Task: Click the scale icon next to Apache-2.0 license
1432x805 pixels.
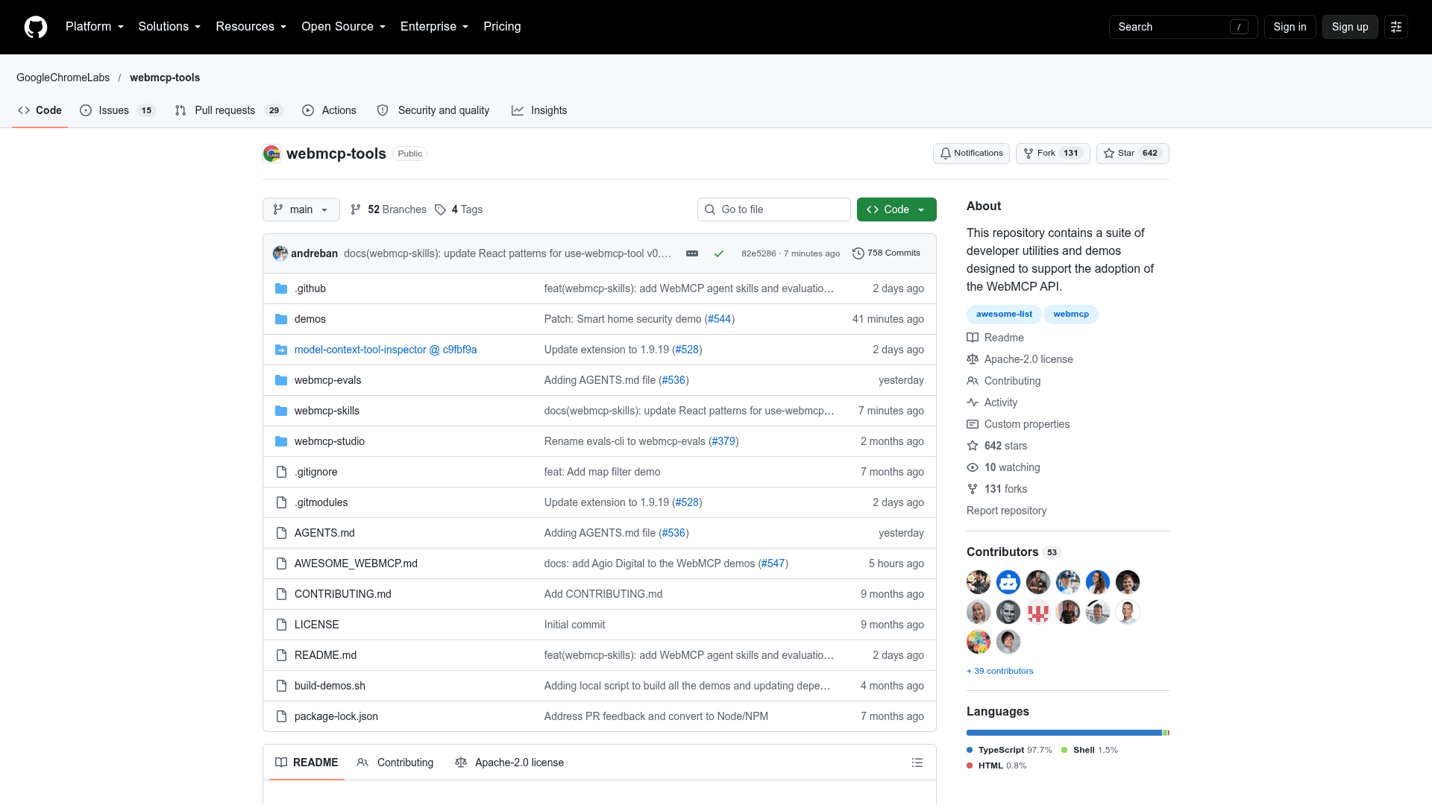Action: point(973,359)
